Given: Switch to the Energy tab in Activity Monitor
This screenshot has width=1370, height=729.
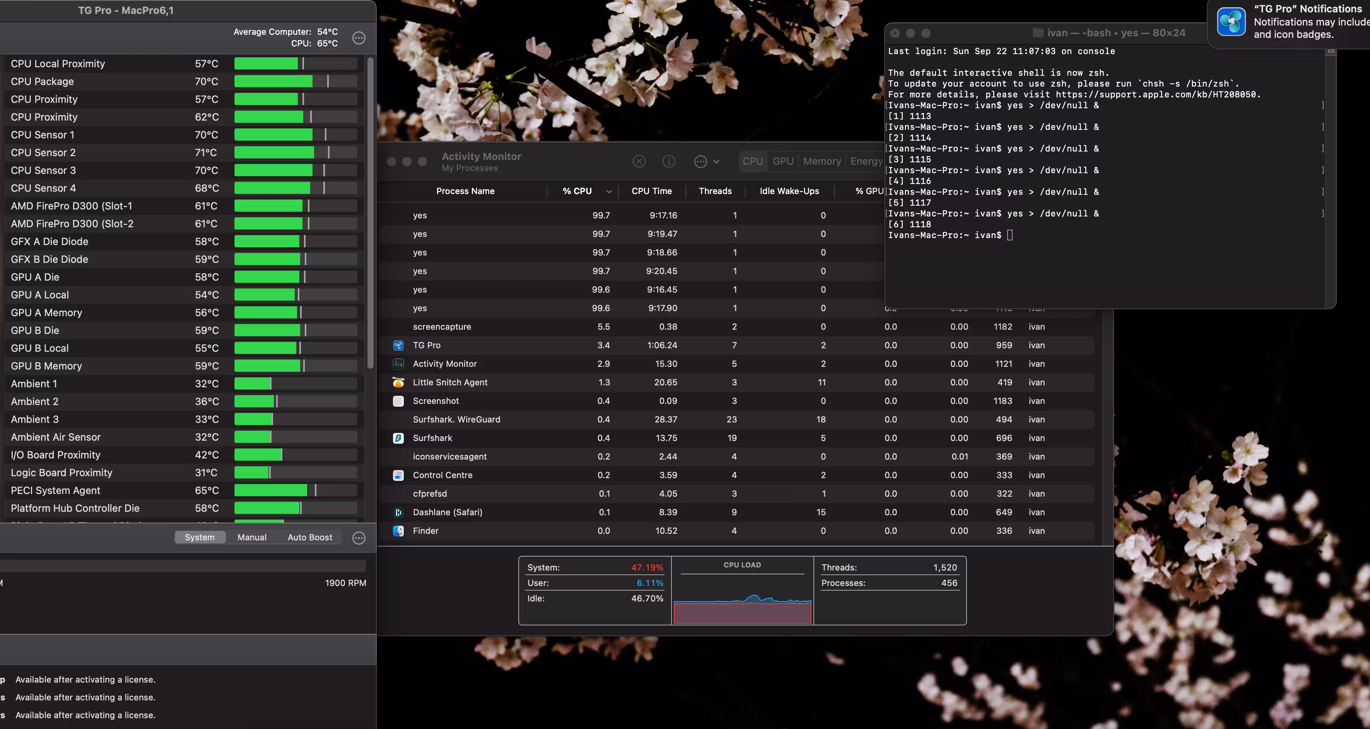Looking at the screenshot, I should [x=866, y=162].
